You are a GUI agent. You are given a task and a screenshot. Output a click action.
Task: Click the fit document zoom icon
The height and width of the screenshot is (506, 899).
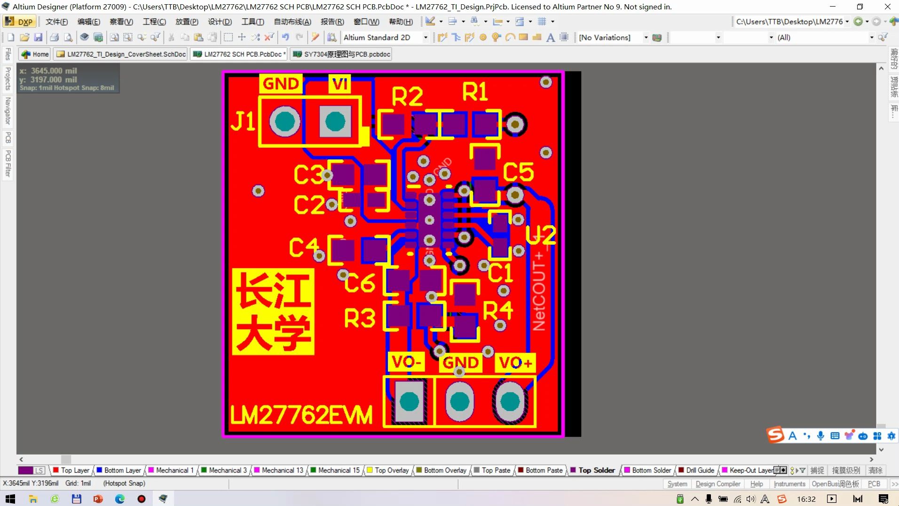(x=114, y=38)
